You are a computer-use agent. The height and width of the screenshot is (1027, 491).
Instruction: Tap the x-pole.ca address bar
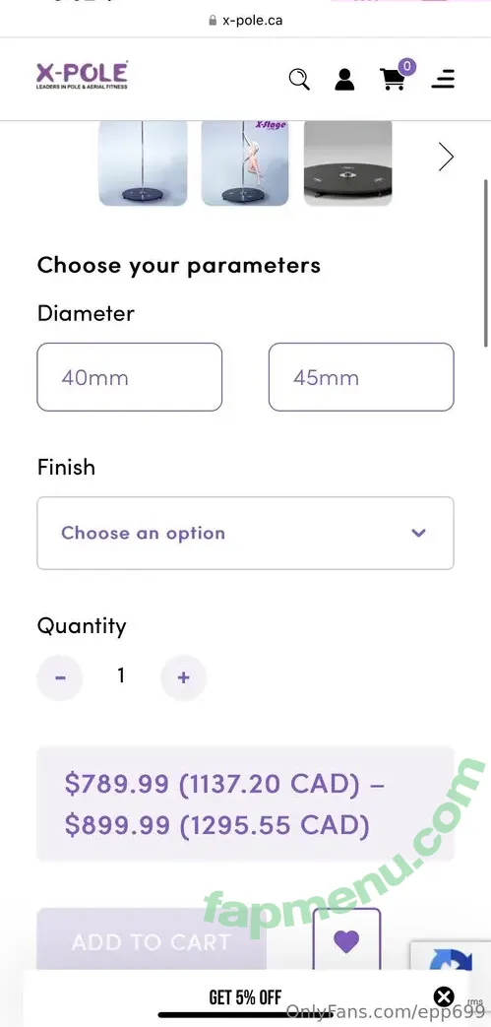pos(246,21)
